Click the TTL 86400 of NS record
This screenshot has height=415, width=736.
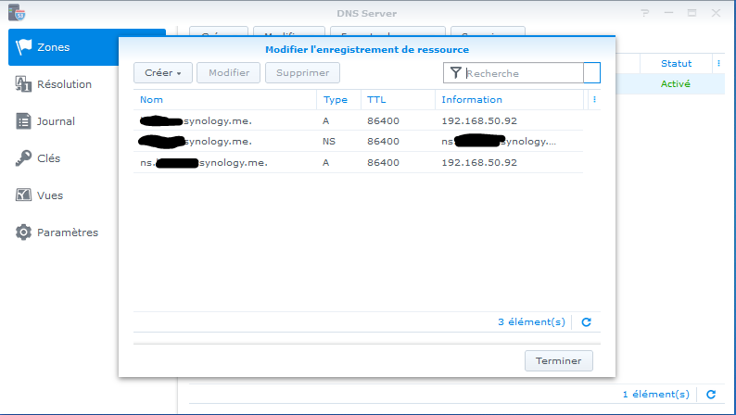tap(383, 141)
